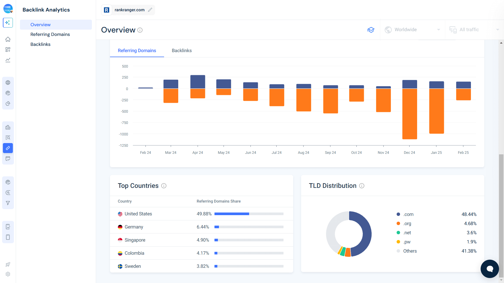Select the trends chart icon
Screen dimensions: 504x283
[x=8, y=60]
